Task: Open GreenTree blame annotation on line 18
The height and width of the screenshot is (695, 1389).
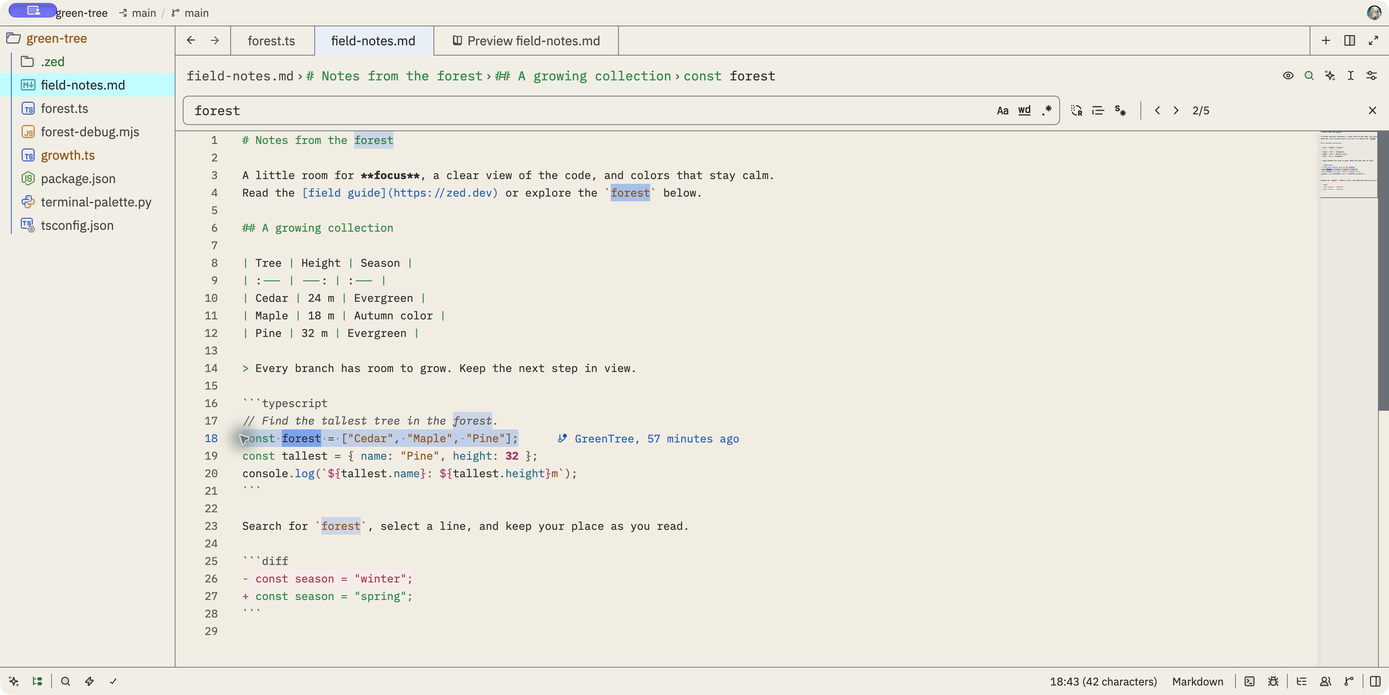Action: 649,439
